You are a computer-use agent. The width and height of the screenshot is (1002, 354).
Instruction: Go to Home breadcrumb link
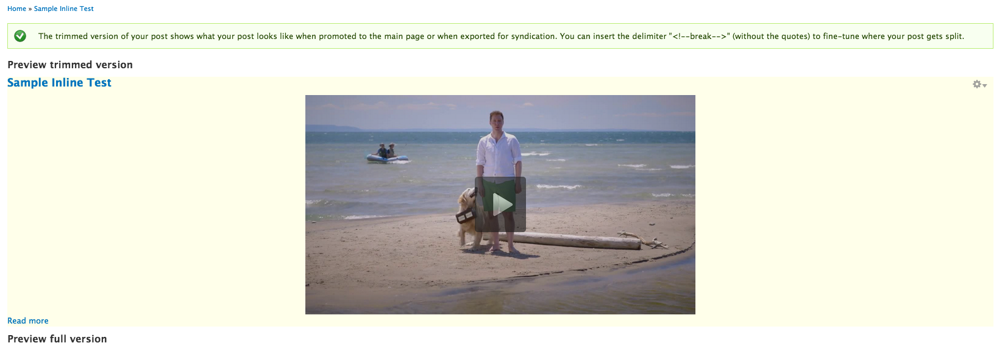tap(16, 9)
